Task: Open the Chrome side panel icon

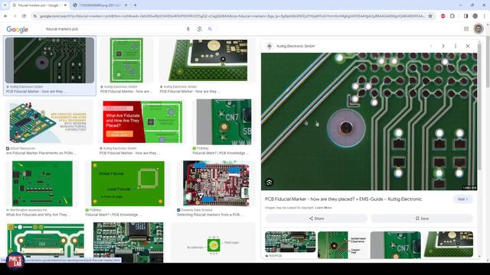Action: tap(465, 16)
